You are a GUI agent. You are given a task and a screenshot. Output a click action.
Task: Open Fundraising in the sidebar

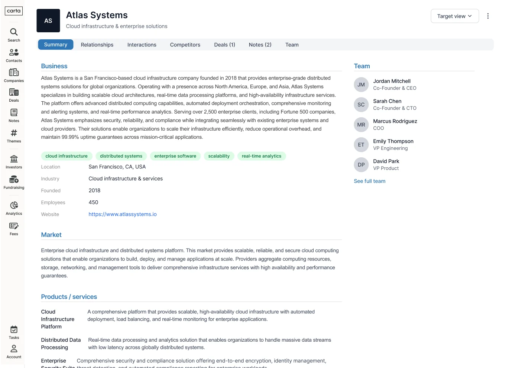click(x=14, y=182)
